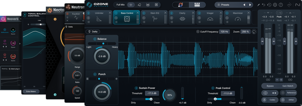Click the Gain Match button

click(288, 86)
